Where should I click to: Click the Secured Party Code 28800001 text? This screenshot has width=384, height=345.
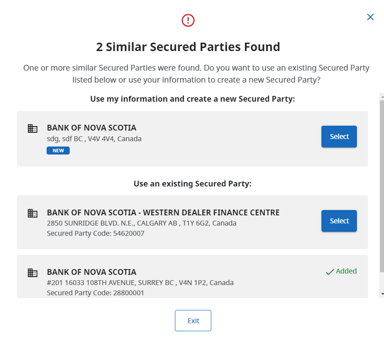coord(95,293)
